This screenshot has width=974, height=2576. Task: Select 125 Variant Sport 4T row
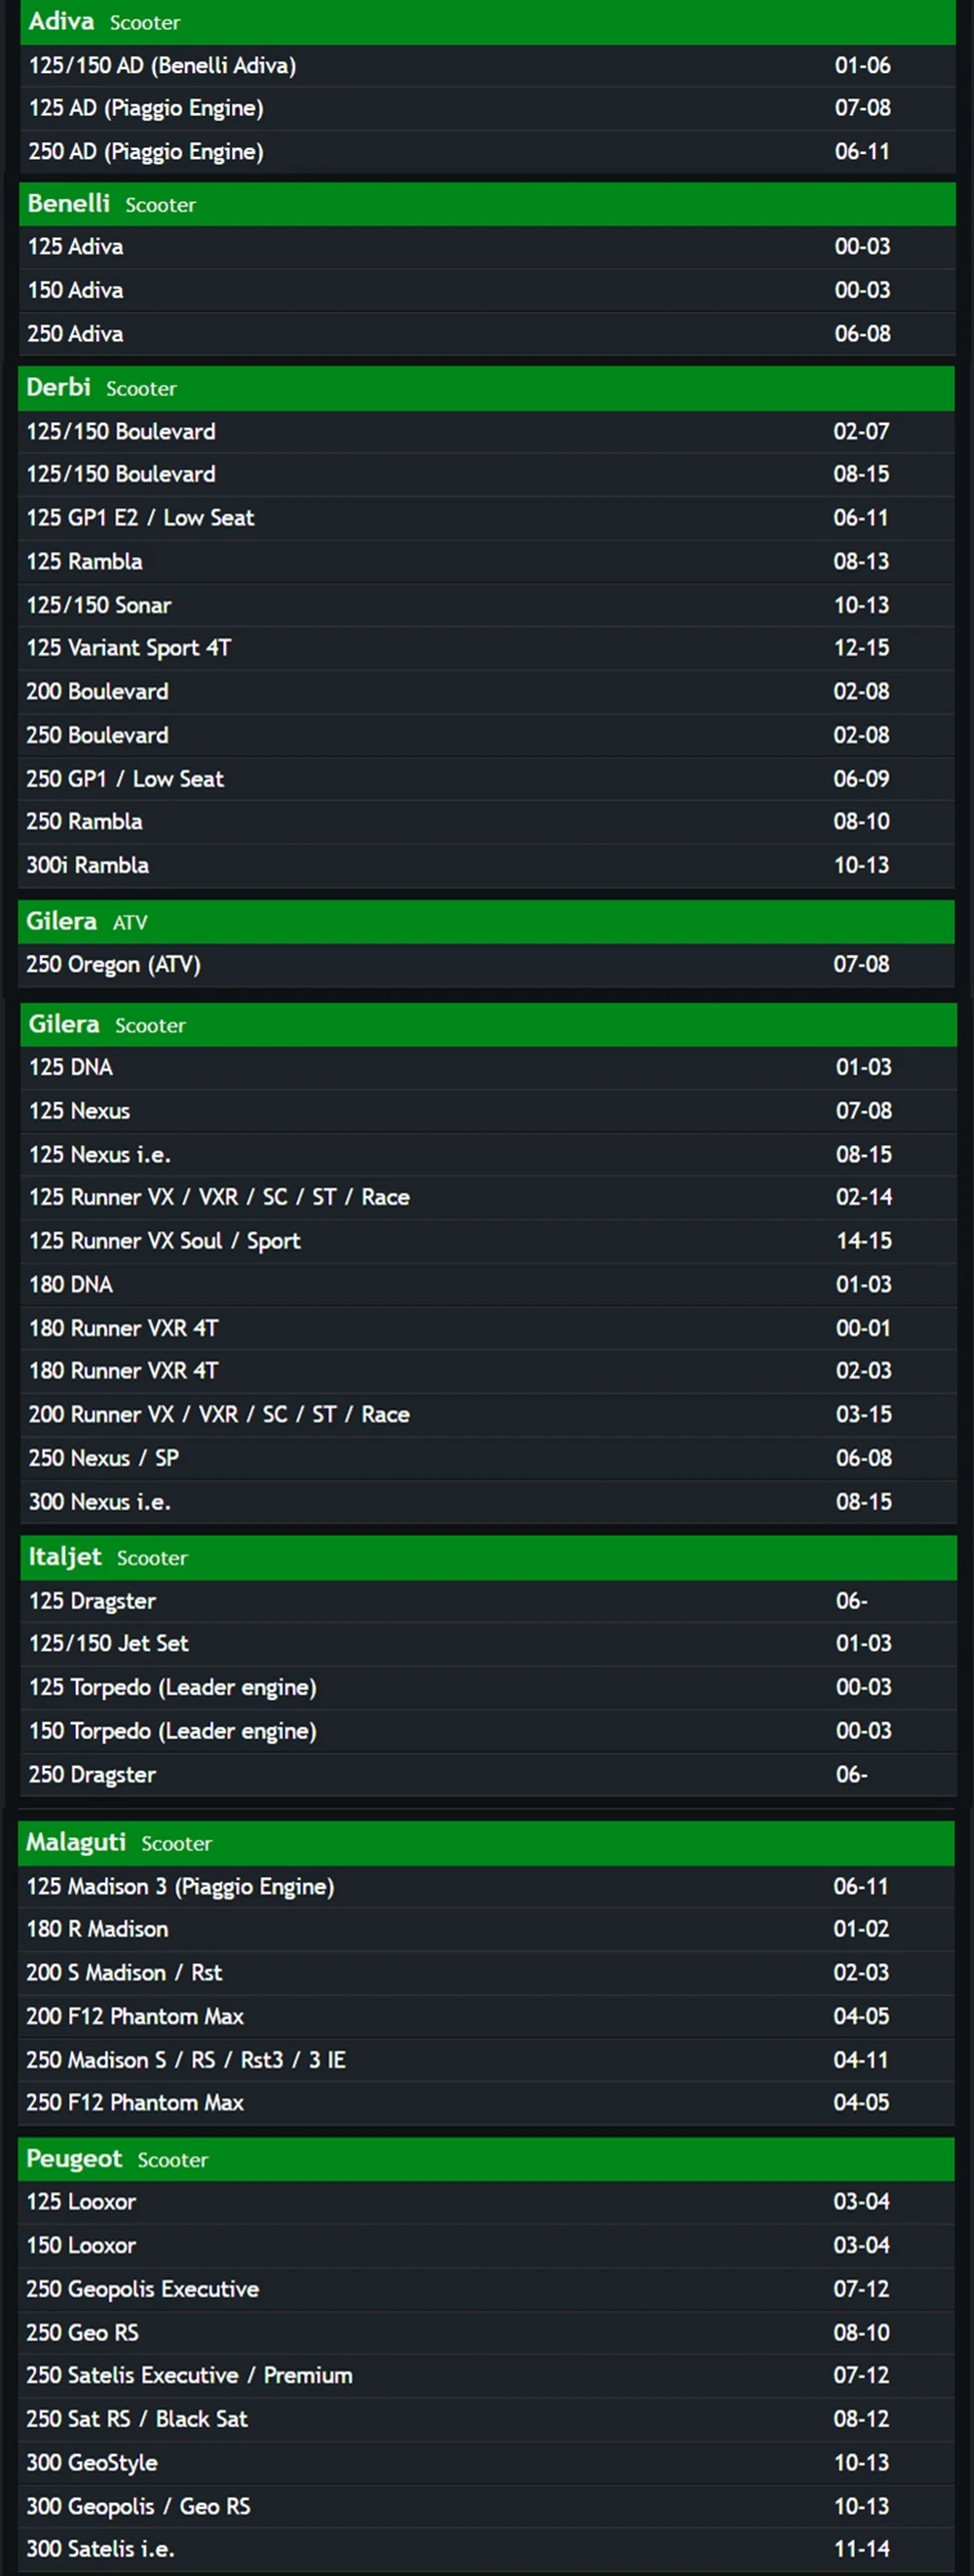coord(486,648)
